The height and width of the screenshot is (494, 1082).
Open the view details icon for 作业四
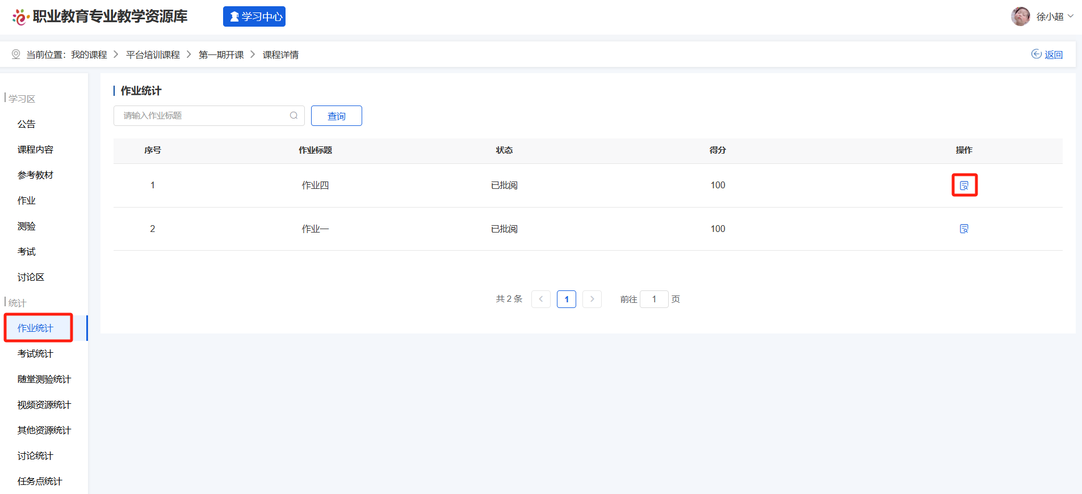coord(964,185)
